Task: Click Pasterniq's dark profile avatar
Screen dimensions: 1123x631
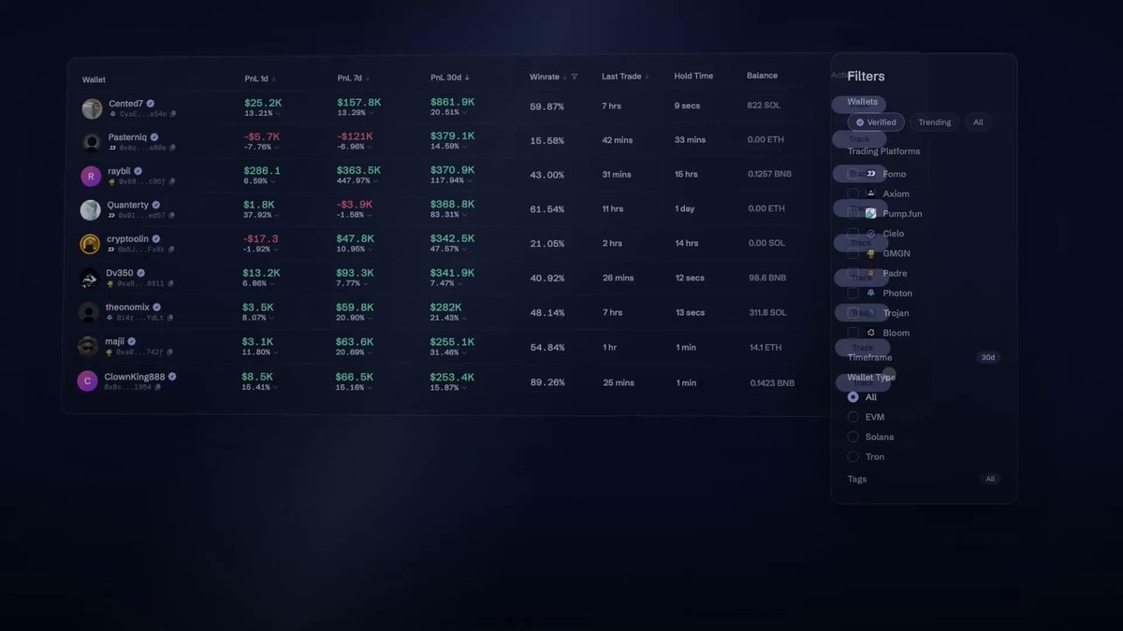Action: click(x=92, y=143)
